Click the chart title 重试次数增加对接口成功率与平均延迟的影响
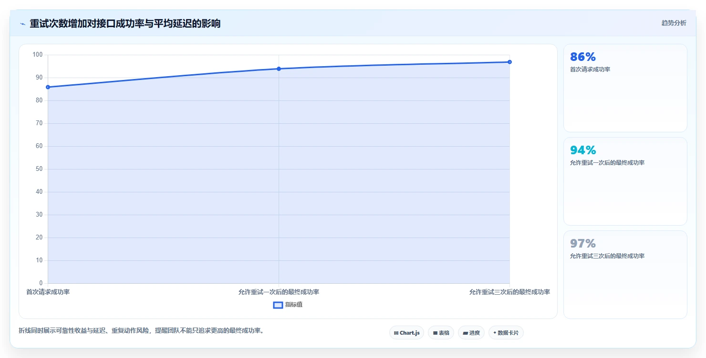The width and height of the screenshot is (706, 358). 125,23
